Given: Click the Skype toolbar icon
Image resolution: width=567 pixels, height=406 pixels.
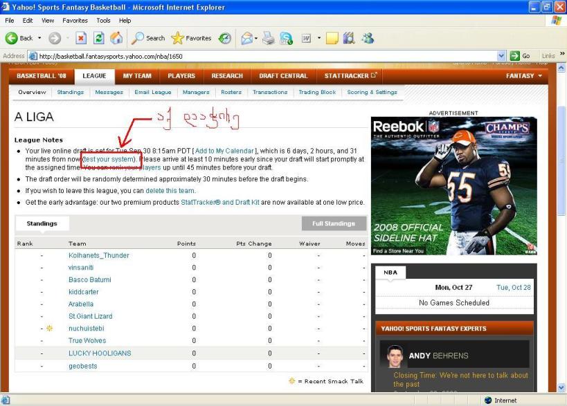Looking at the screenshot, I should (x=287, y=38).
